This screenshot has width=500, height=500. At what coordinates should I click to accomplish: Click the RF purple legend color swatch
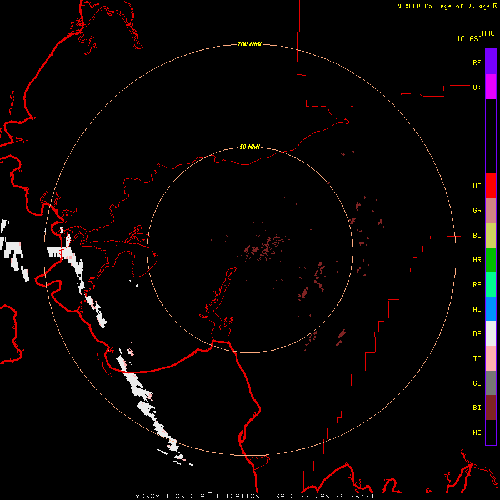pyautogui.click(x=491, y=62)
